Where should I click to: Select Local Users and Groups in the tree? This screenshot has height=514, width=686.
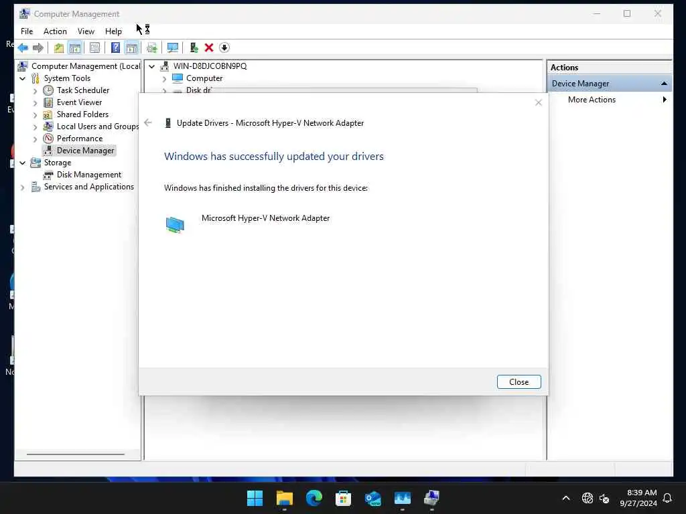(x=98, y=126)
